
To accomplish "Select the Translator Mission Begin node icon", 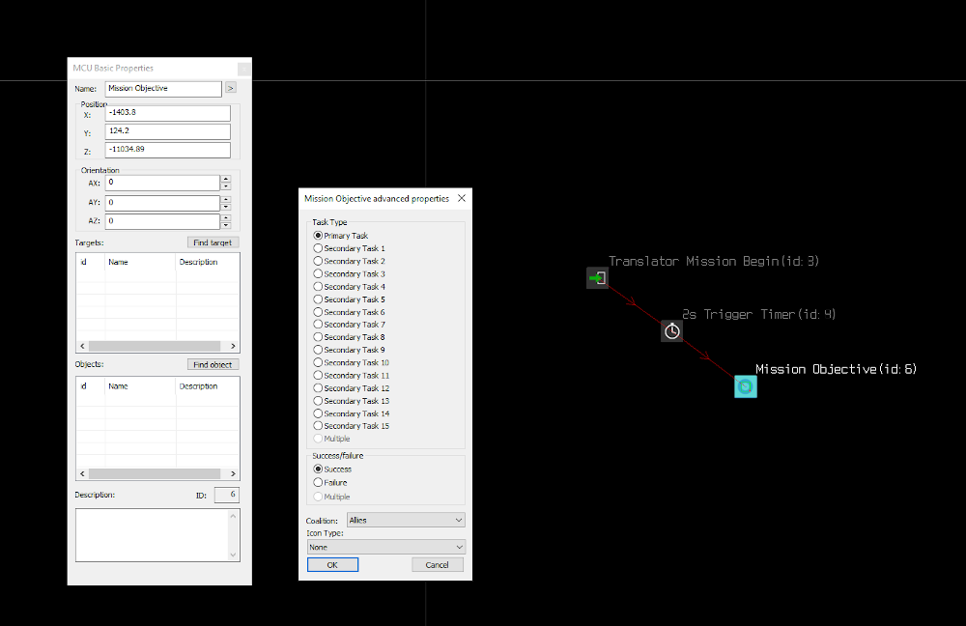I will (x=598, y=278).
